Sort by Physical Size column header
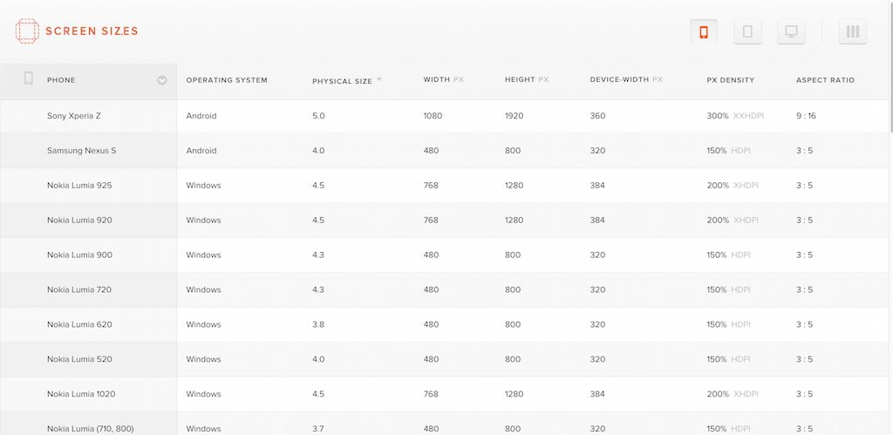 [343, 81]
